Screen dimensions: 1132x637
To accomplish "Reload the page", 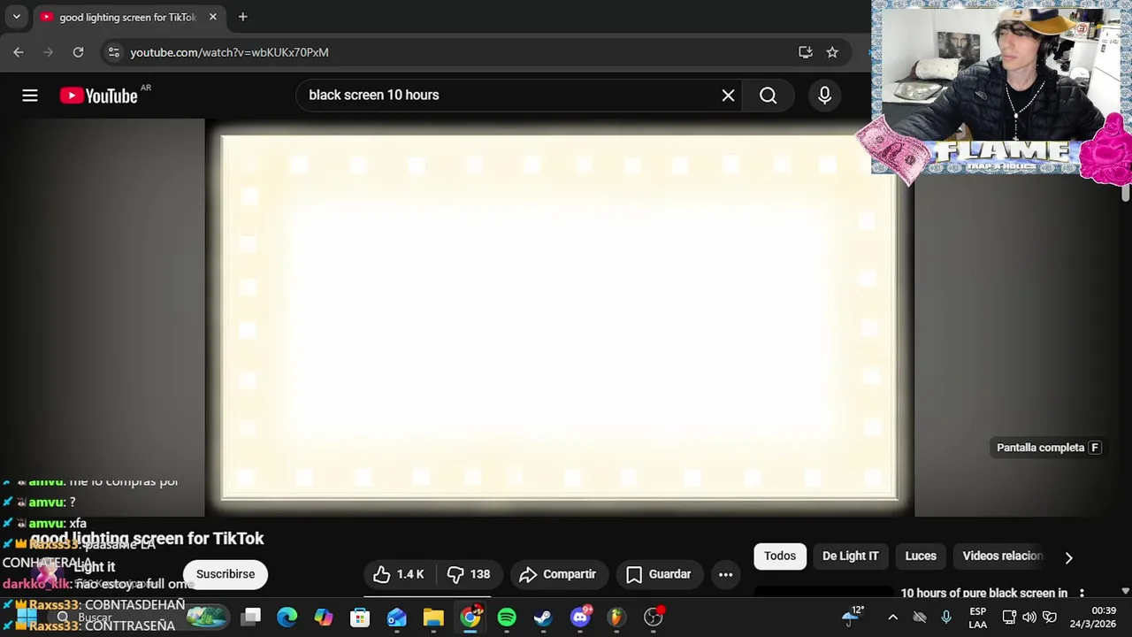I will coord(78,52).
